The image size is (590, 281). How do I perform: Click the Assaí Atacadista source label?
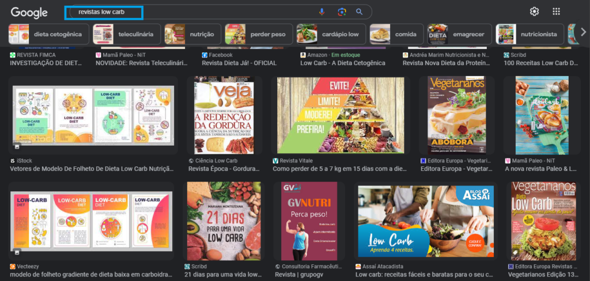[x=379, y=267]
